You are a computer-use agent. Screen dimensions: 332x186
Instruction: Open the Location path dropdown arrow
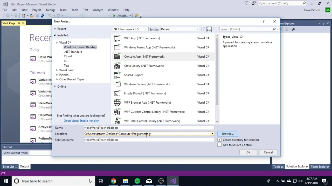click(x=212, y=134)
